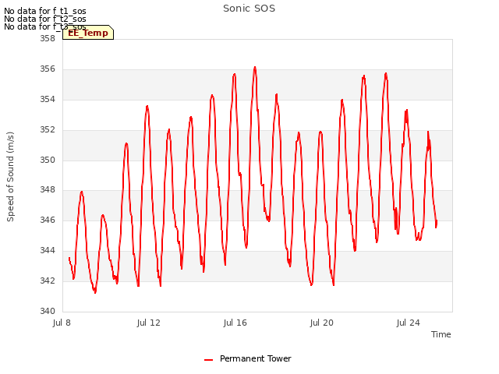
Task: Click the 'No data for f_t1_sos' message
Action: point(45,11)
